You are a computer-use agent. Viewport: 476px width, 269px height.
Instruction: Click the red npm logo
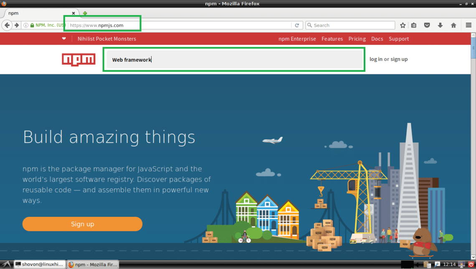[78, 59]
